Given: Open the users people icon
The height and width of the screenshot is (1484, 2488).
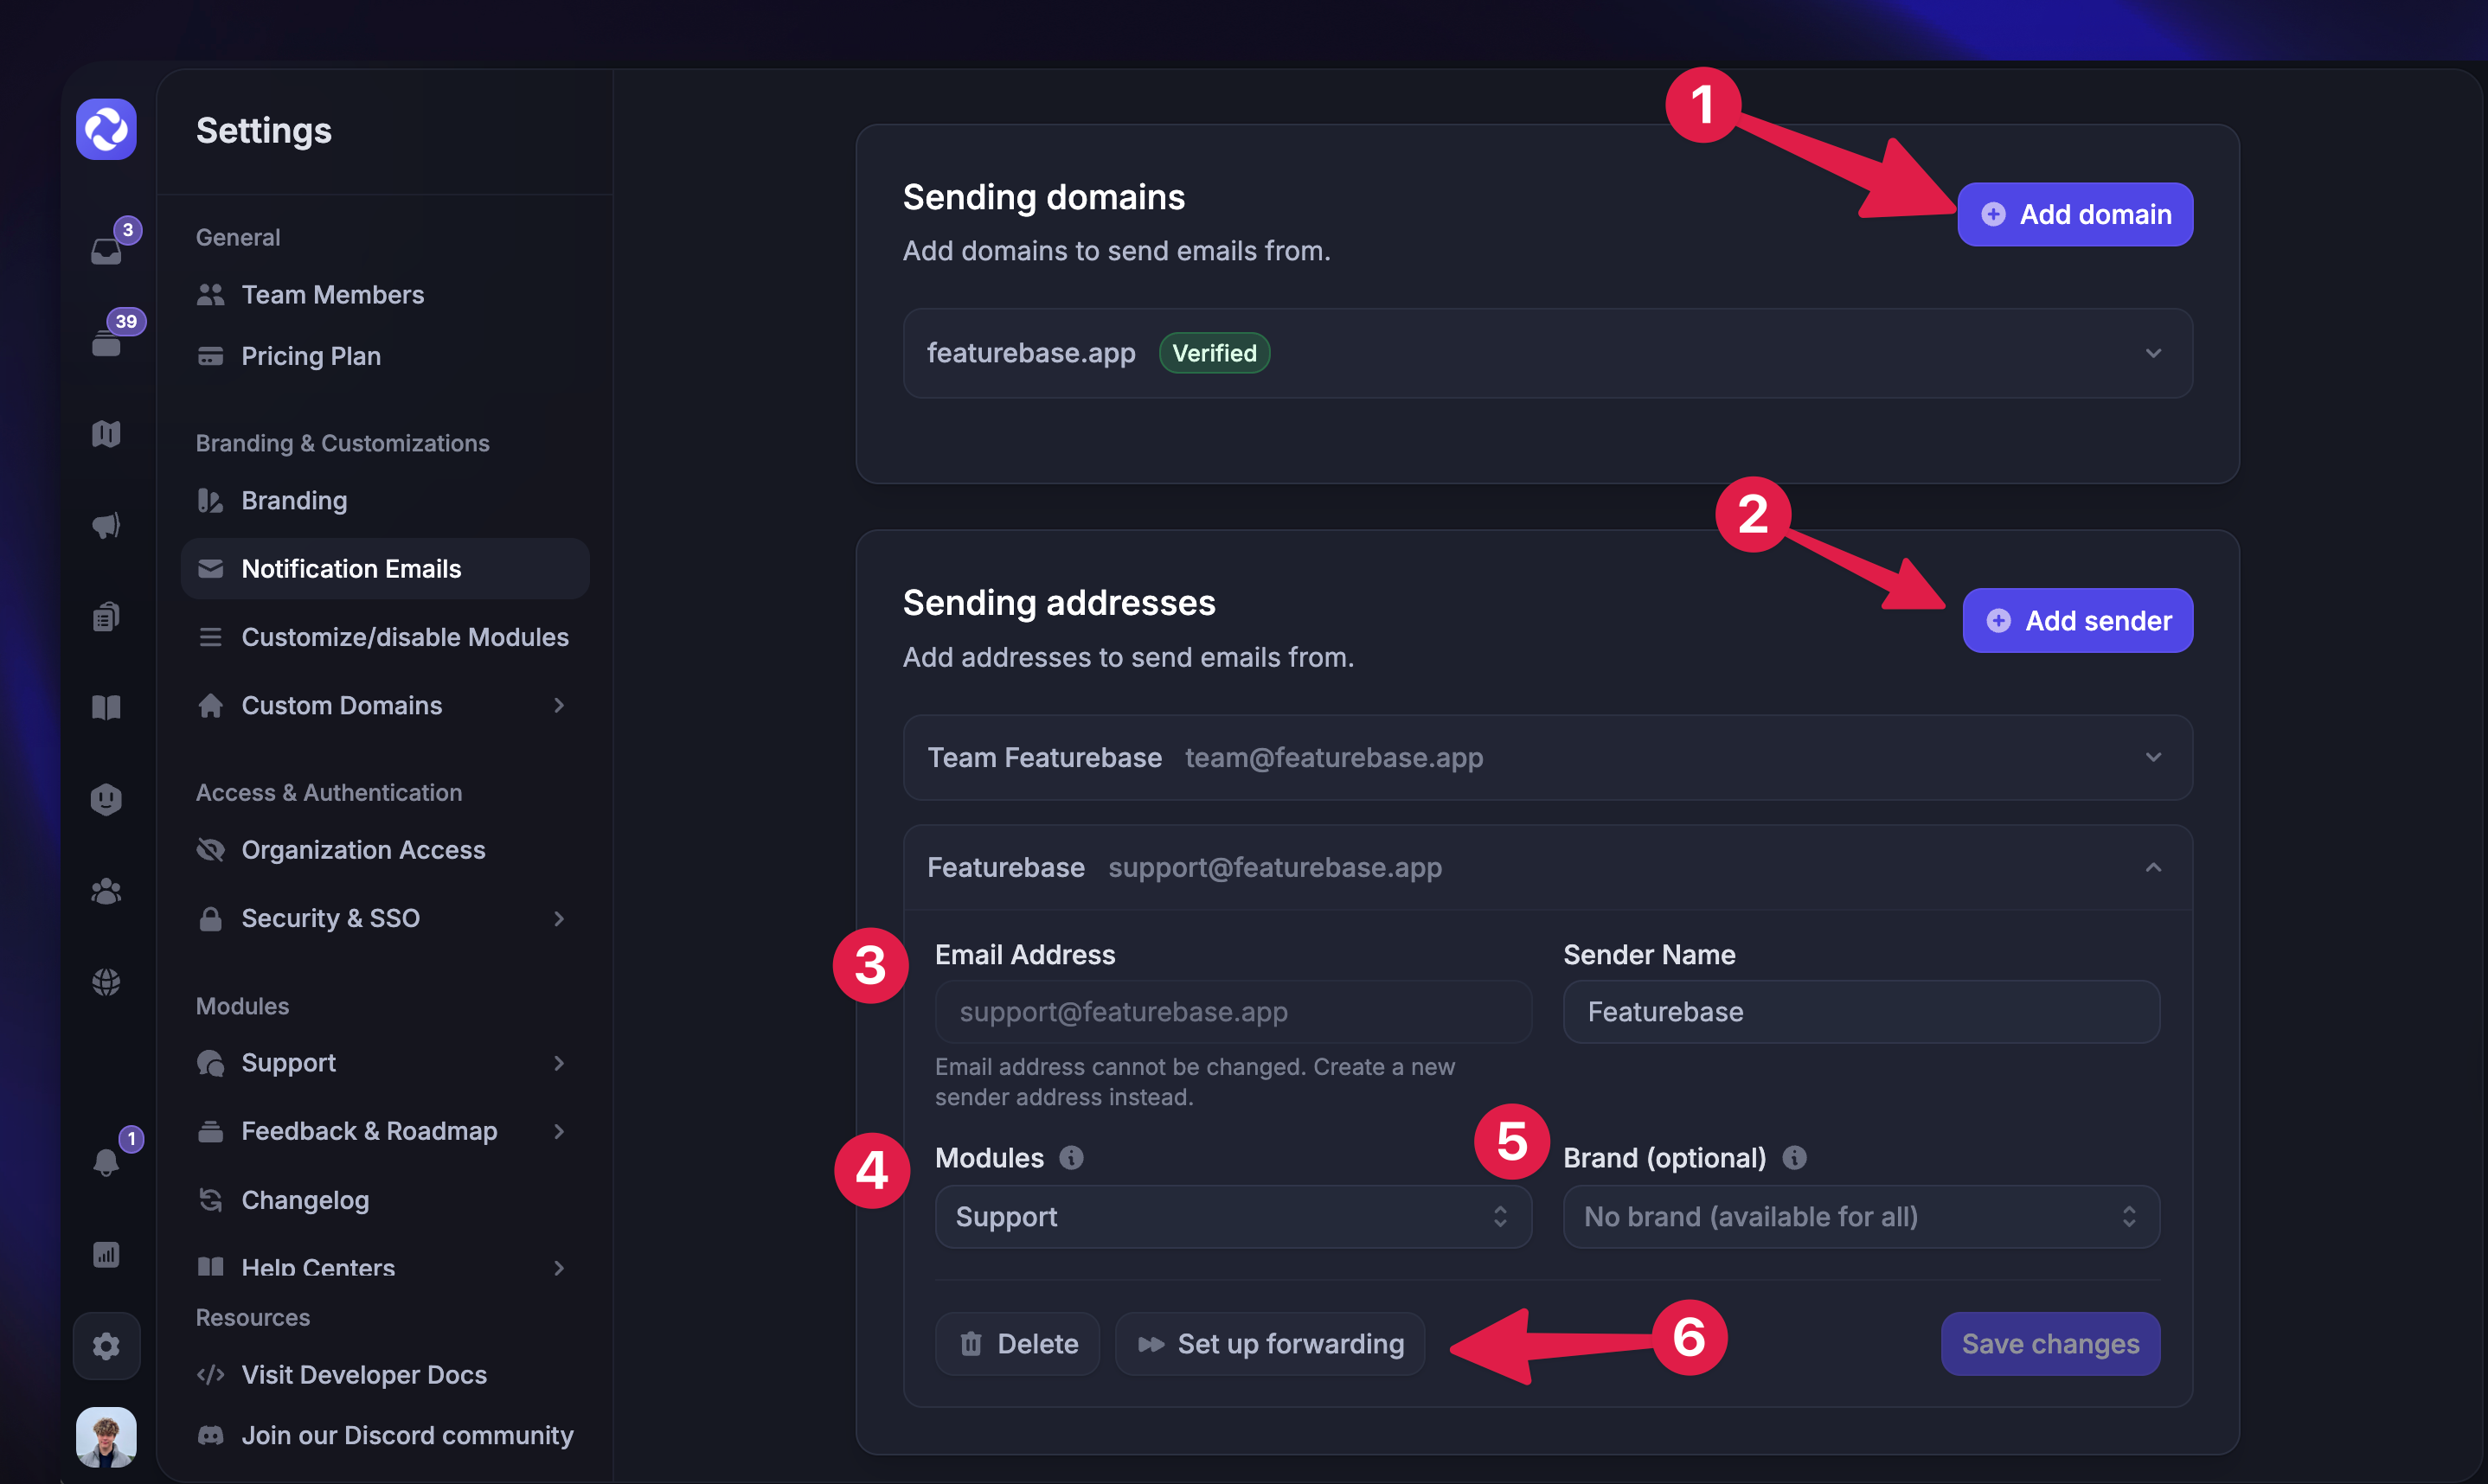Looking at the screenshot, I should click(x=107, y=891).
